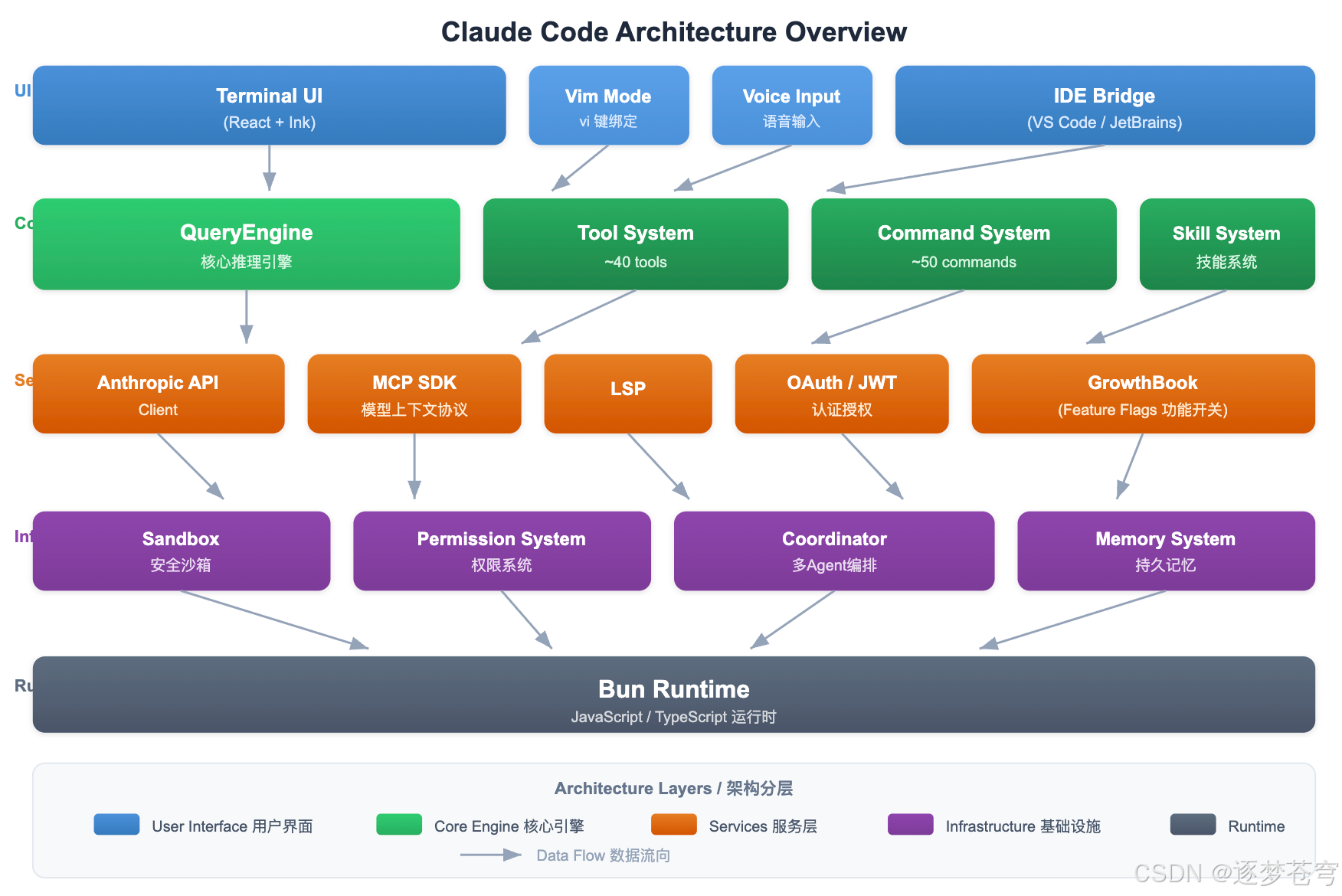Image resolution: width=1342 pixels, height=896 pixels.
Task: Click the (VS Code / JetBrains) subtitle
Action: pos(1105,123)
